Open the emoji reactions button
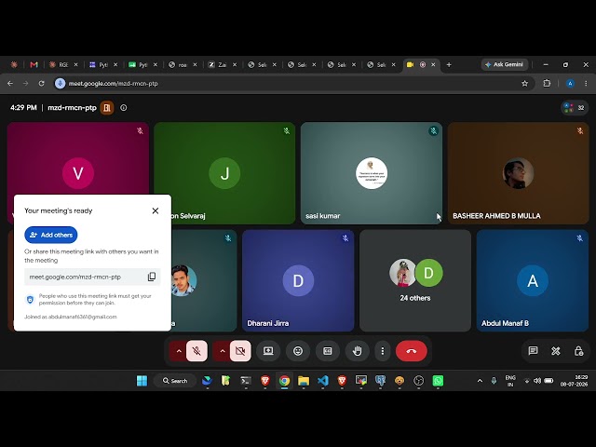 298,351
